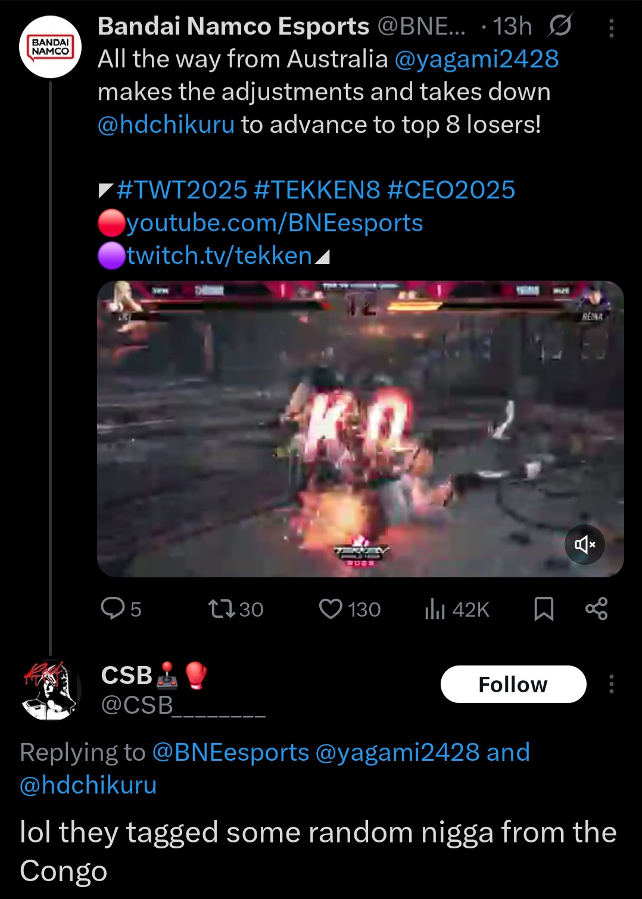Image resolution: width=642 pixels, height=899 pixels.
Task: Open the reply icon with 5 comments
Action: click(112, 609)
